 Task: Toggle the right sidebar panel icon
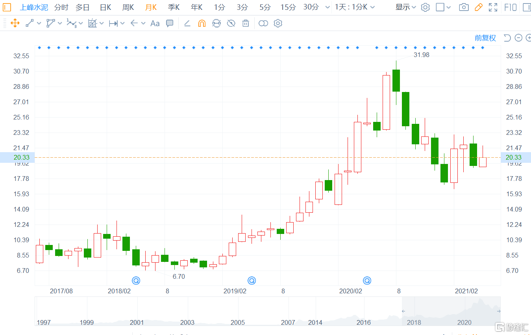tap(527, 7)
